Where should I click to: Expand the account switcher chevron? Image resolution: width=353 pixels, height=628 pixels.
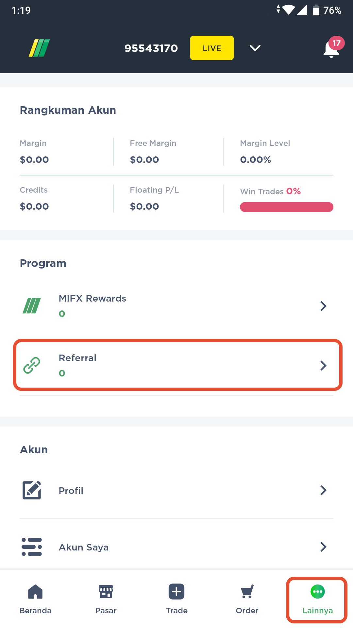[x=255, y=48]
